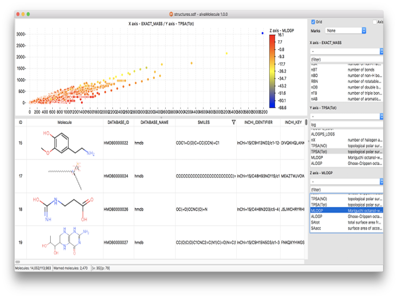The width and height of the screenshot is (398, 298).
Task: Click the SMILES column filter funnel icon
Action: (234, 122)
